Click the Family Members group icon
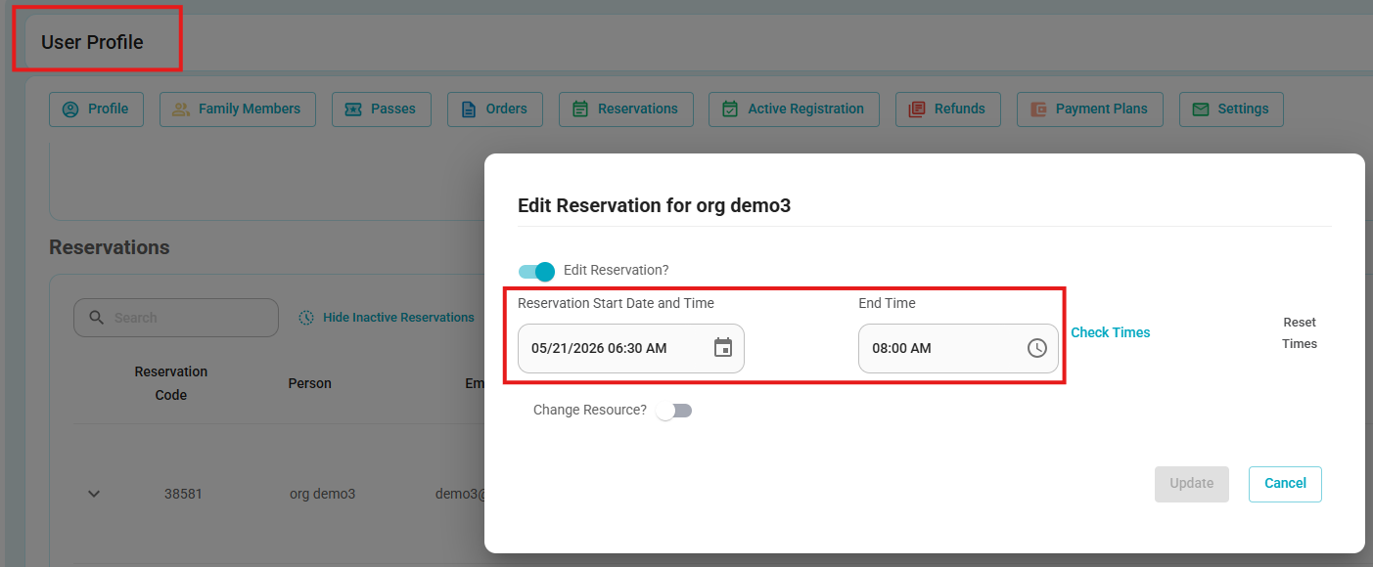Image resolution: width=1373 pixels, height=567 pixels. pos(181,109)
